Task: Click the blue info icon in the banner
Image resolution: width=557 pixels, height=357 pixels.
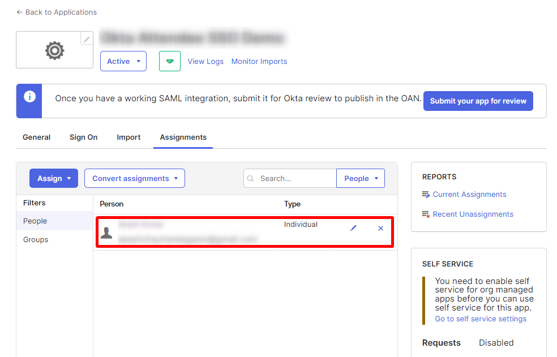Action: (29, 97)
